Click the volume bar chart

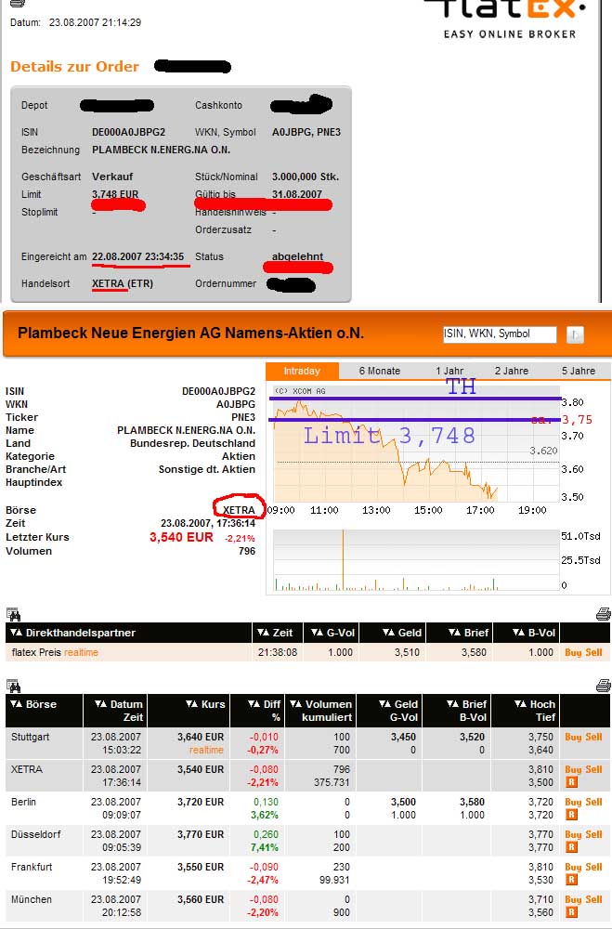(x=415, y=560)
